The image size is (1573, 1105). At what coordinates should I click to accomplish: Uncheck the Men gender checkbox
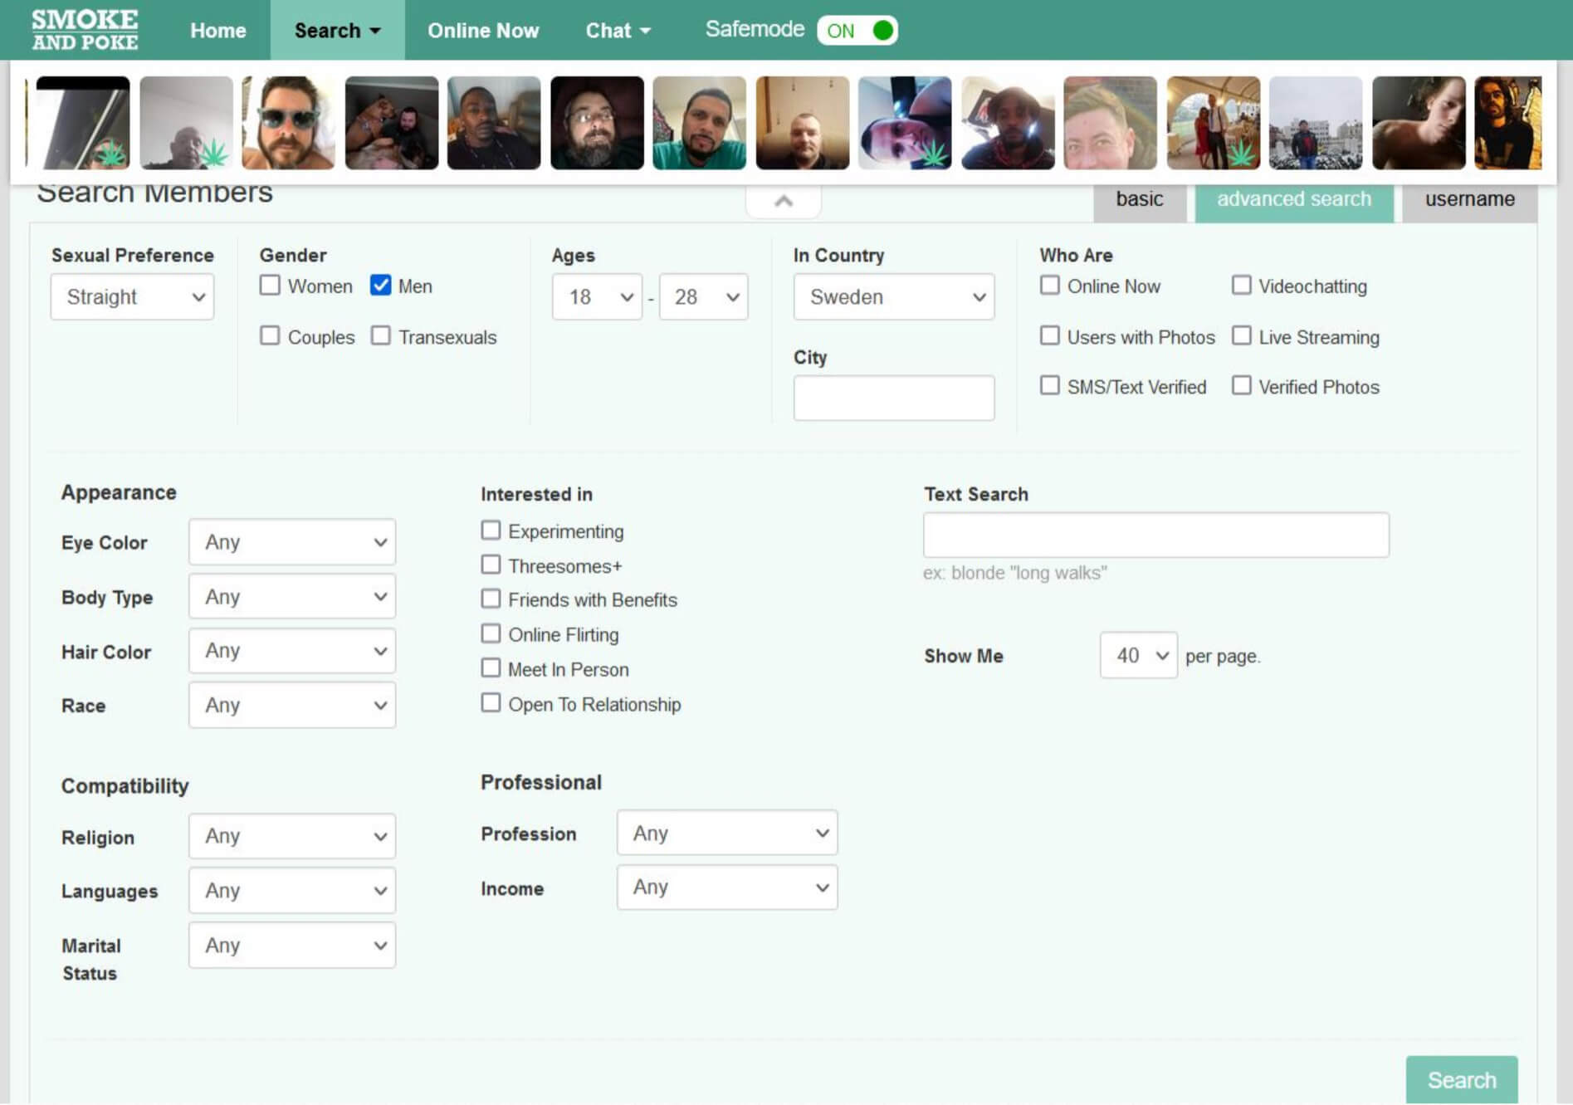click(381, 286)
